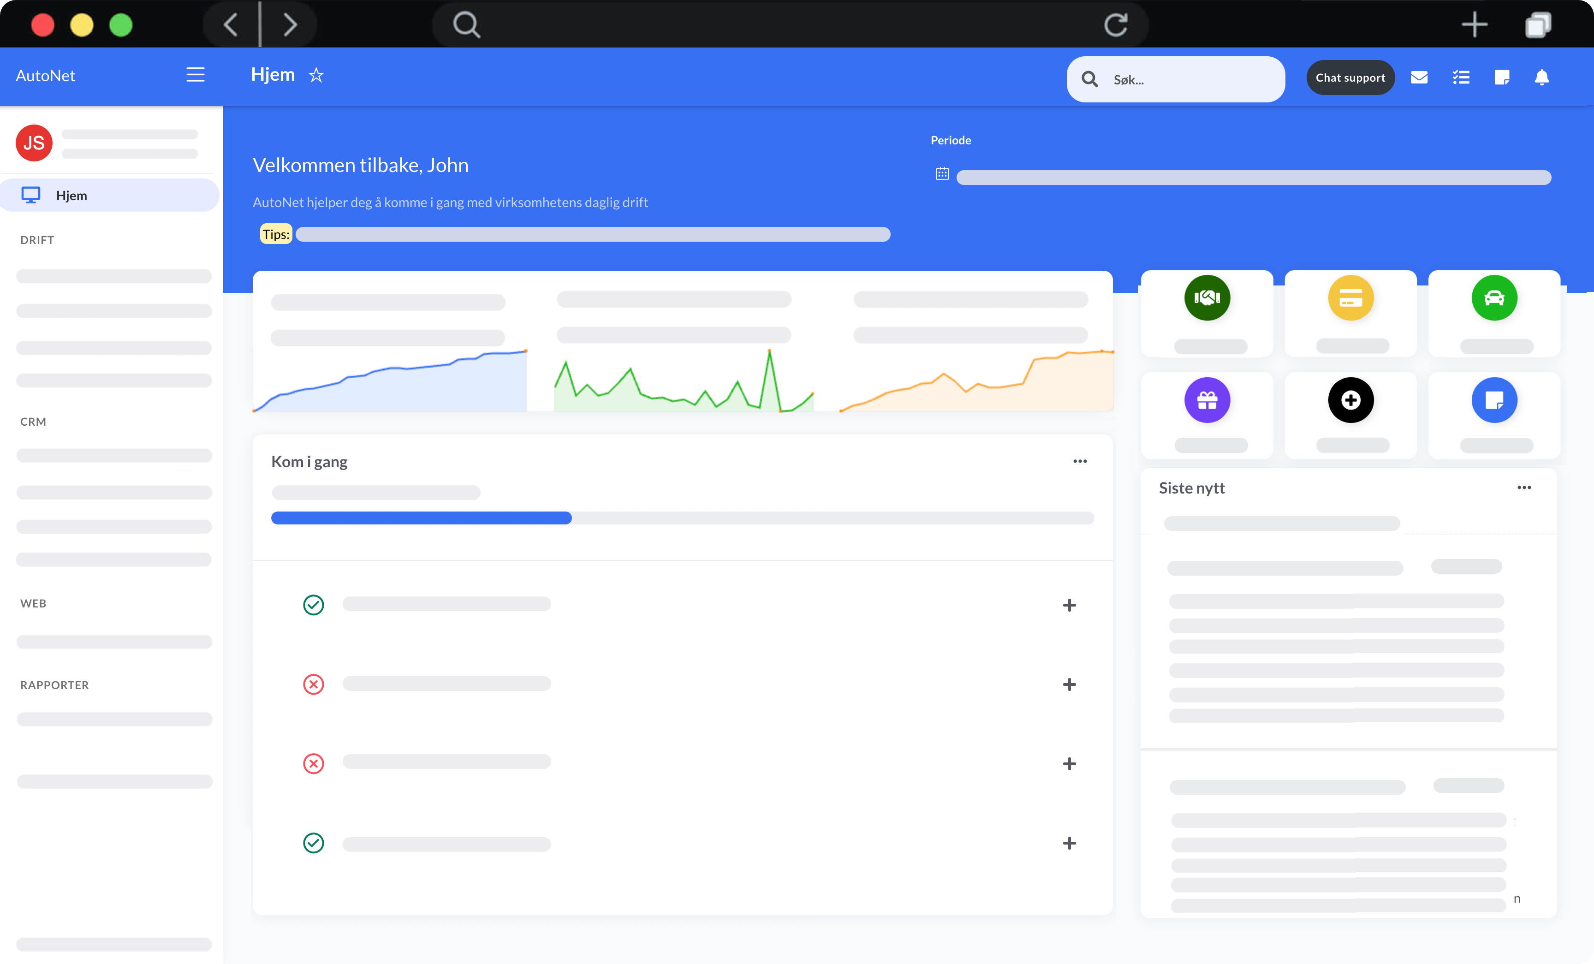The width and height of the screenshot is (1594, 964).
Task: Click the notification bell icon
Action: 1541,77
